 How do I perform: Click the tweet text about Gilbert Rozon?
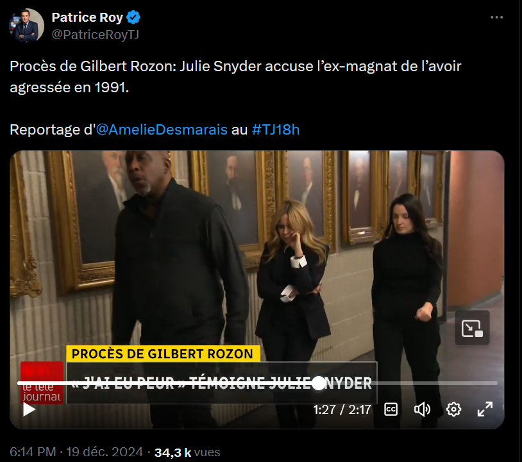point(235,76)
